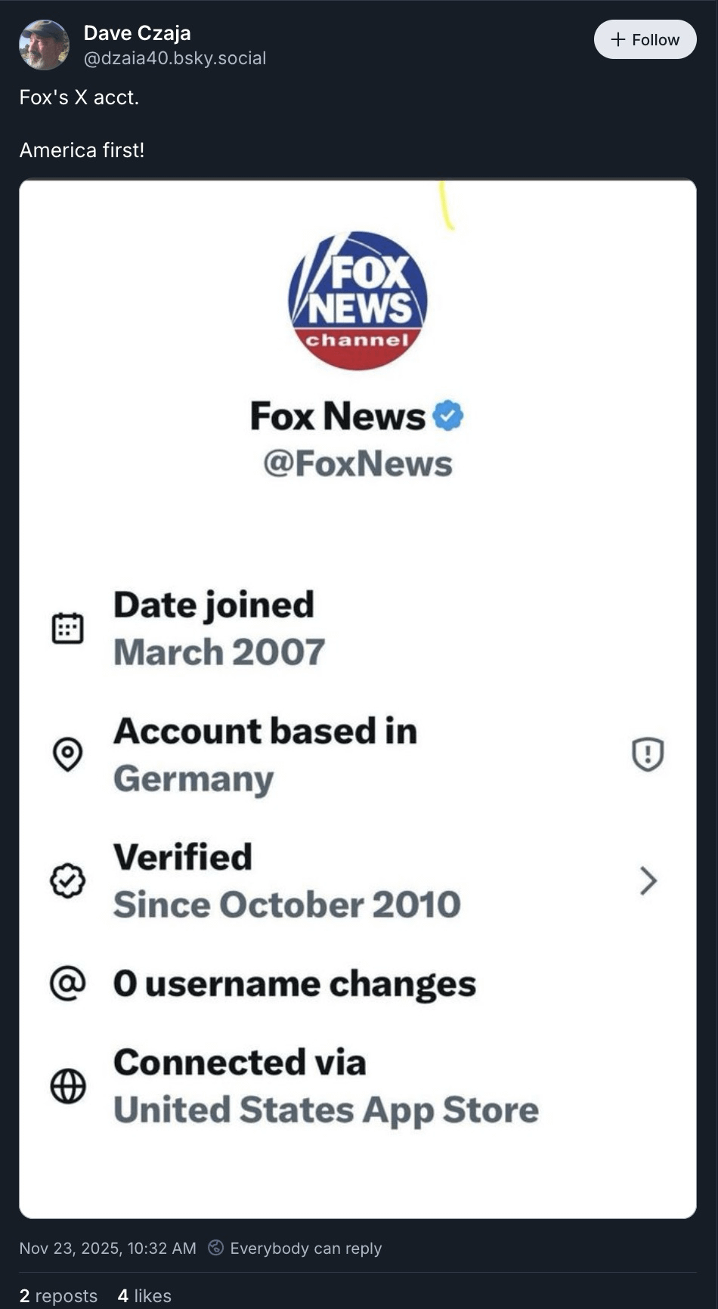Expand the Verified row chevron arrow
The image size is (718, 1309).
coord(648,880)
